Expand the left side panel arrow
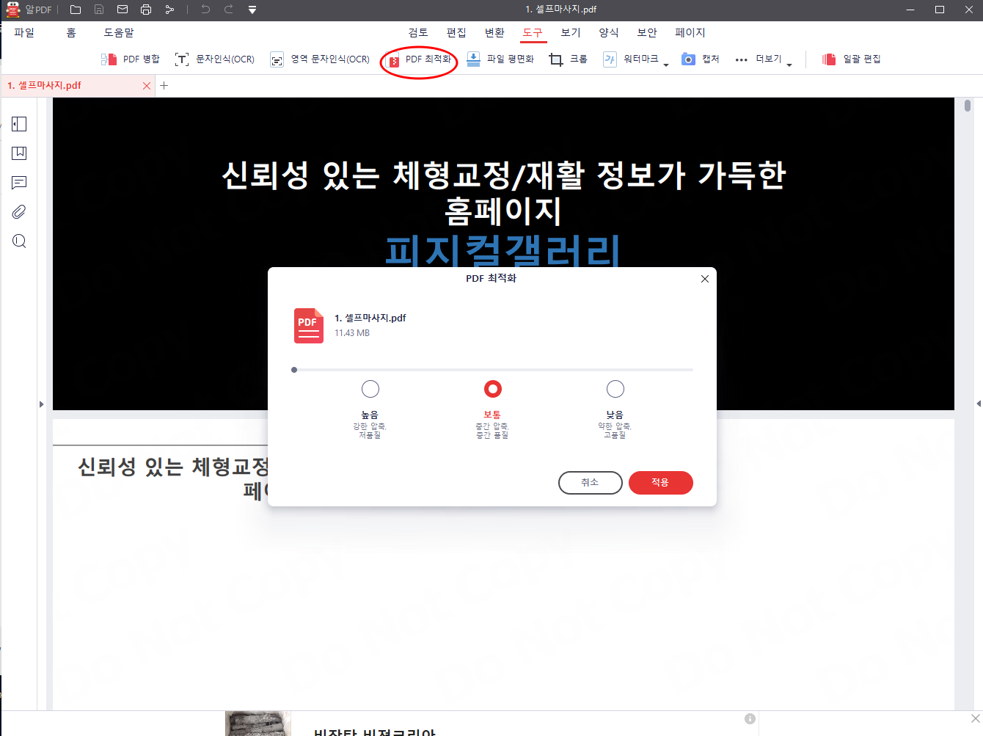This screenshot has width=983, height=736. [41, 404]
